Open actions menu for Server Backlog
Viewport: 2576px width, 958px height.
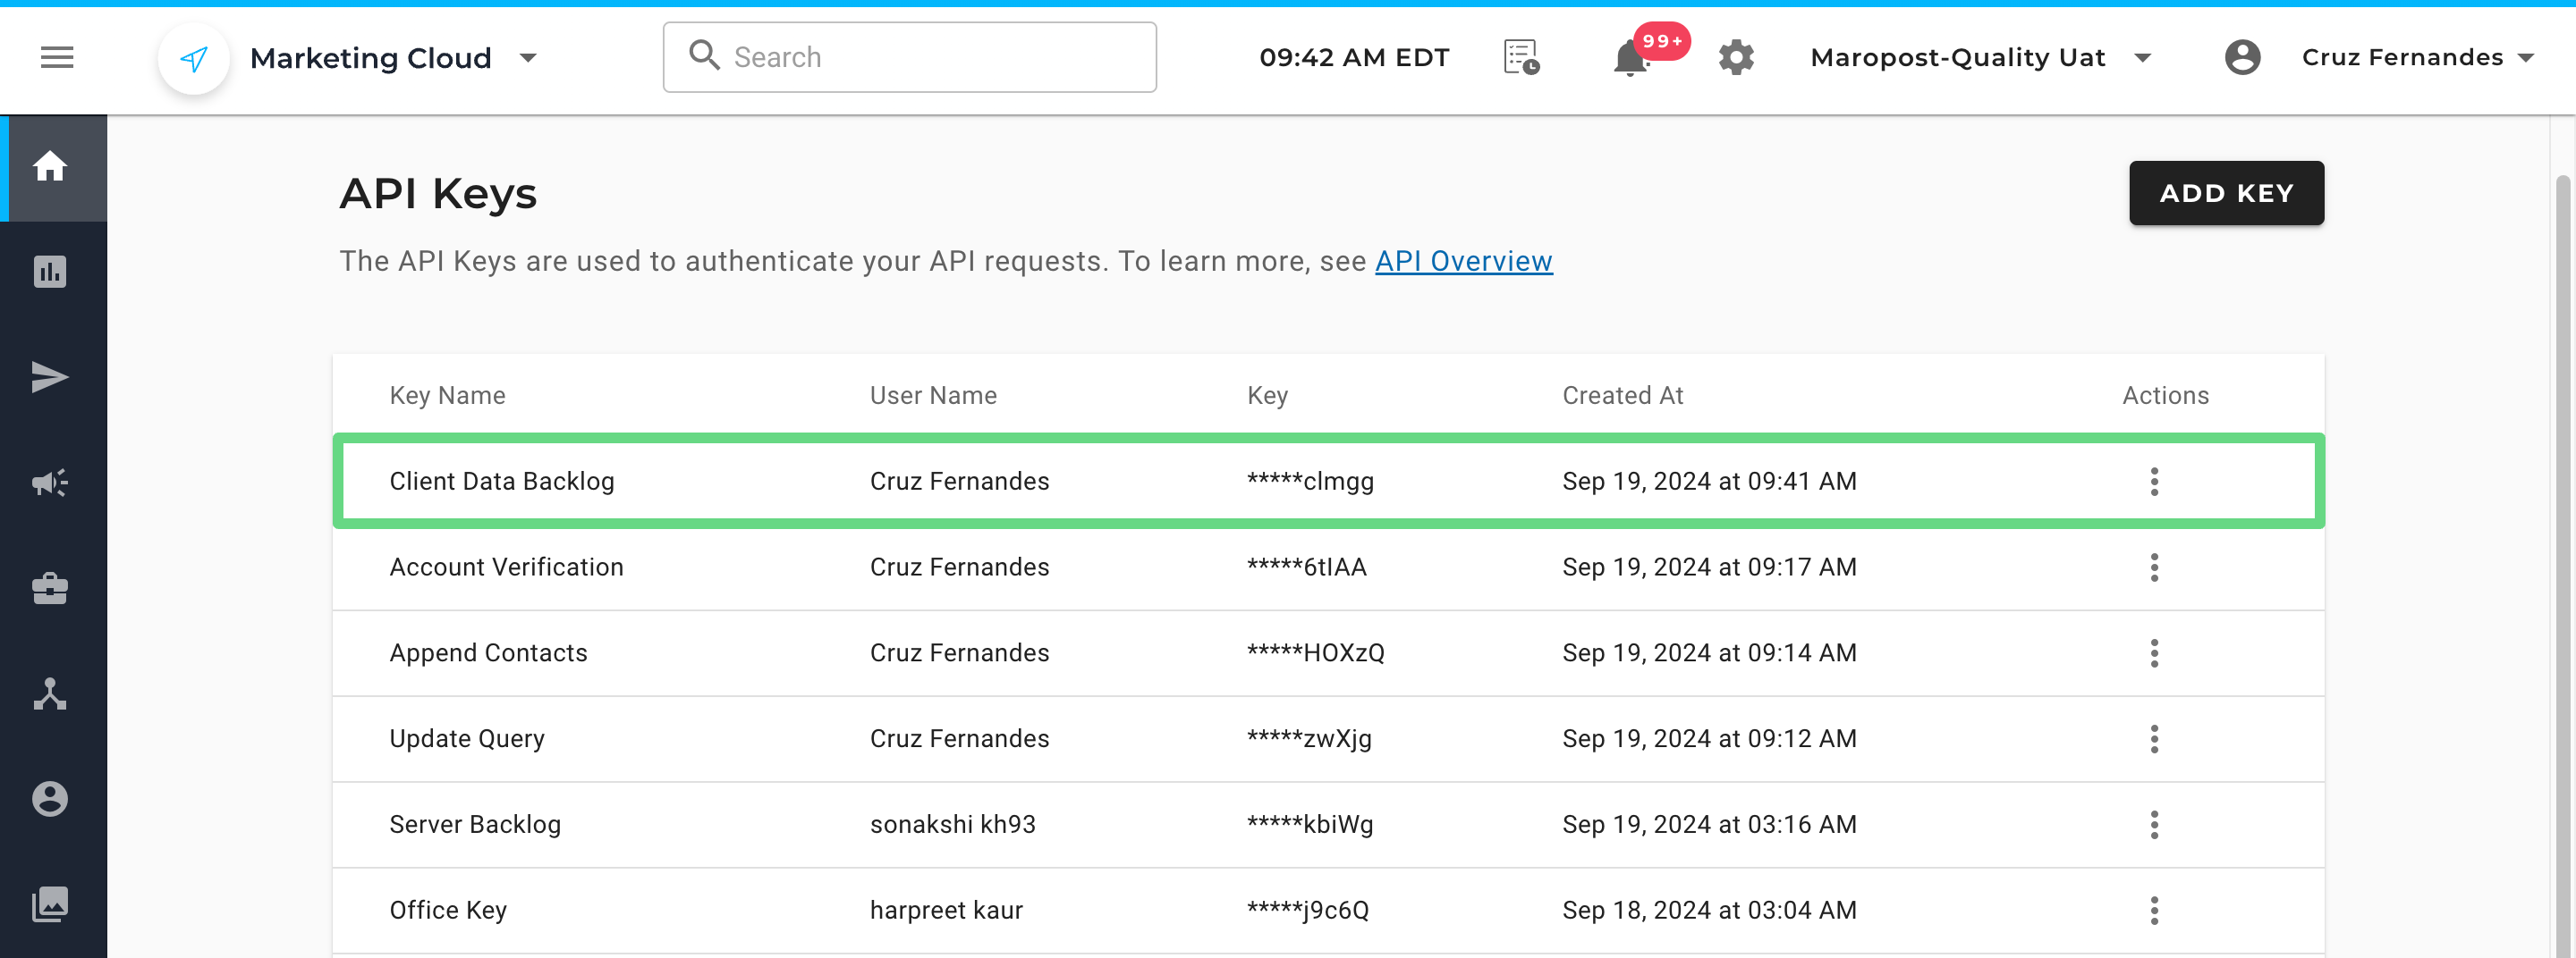point(2154,825)
